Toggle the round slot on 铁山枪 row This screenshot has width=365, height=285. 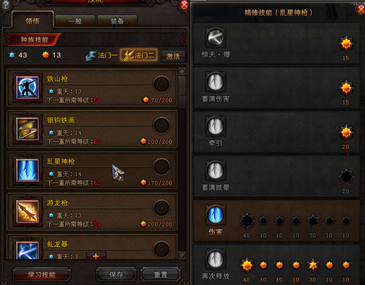(161, 84)
